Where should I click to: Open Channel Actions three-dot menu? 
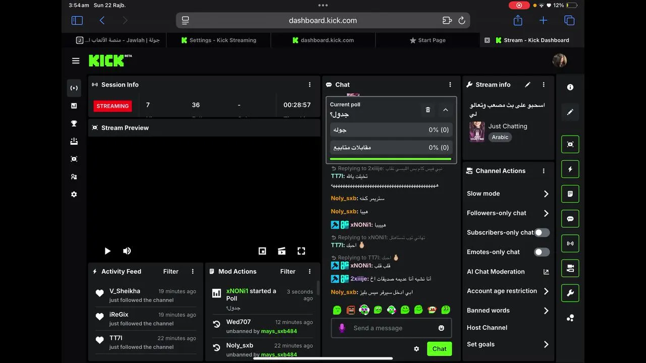pos(544,171)
